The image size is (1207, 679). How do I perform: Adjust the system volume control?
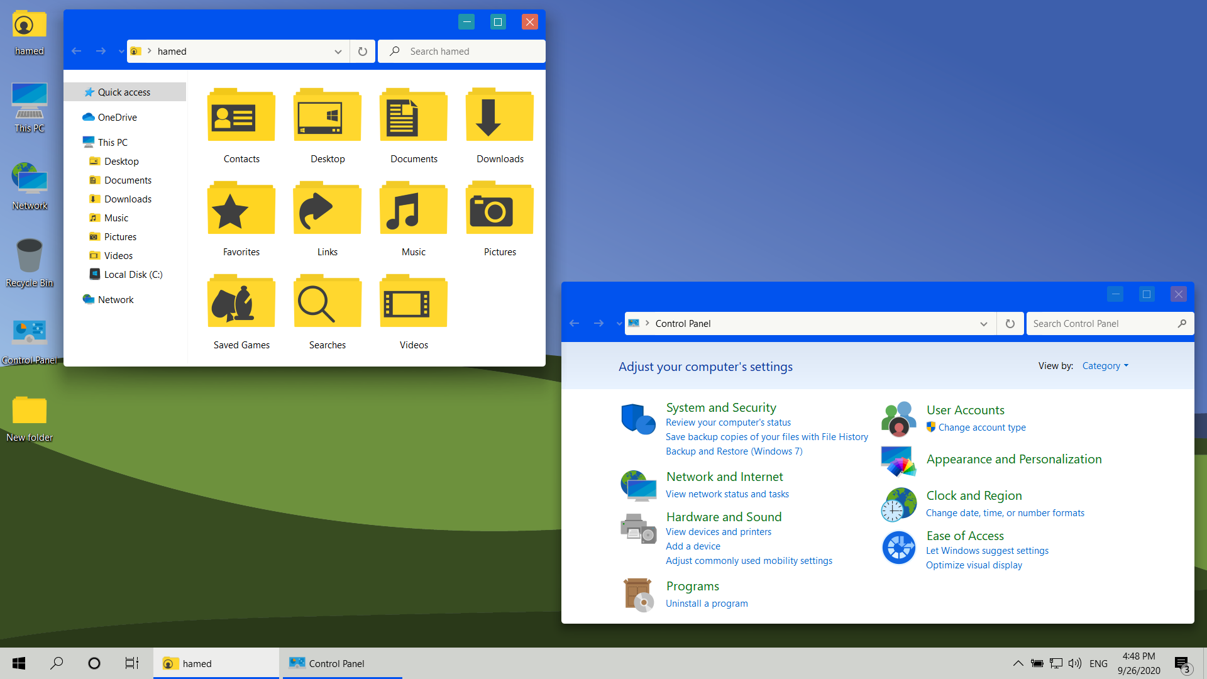click(x=1074, y=663)
